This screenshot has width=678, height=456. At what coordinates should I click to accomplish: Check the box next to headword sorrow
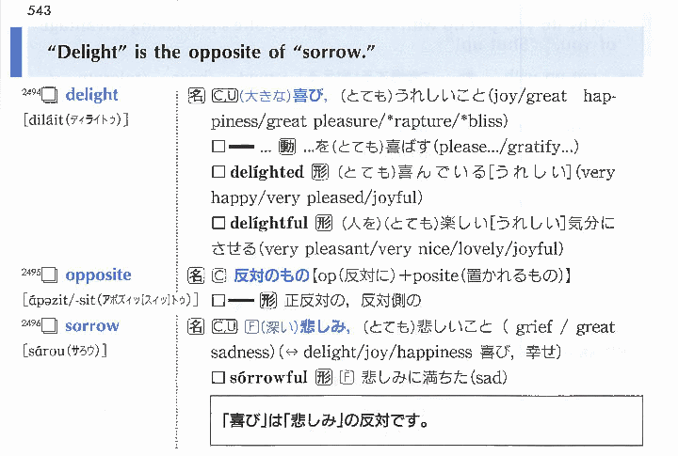(51, 326)
